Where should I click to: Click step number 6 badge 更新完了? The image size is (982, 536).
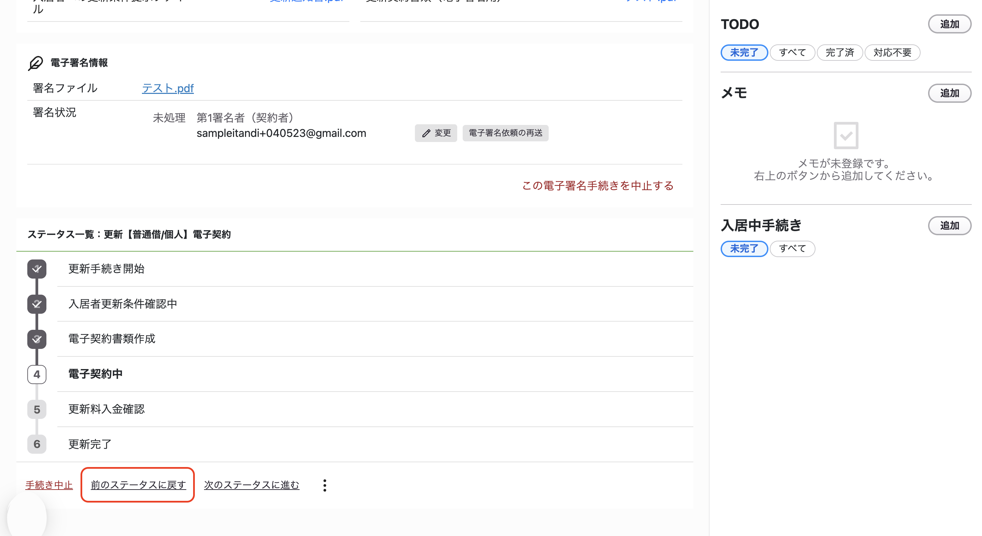37,444
